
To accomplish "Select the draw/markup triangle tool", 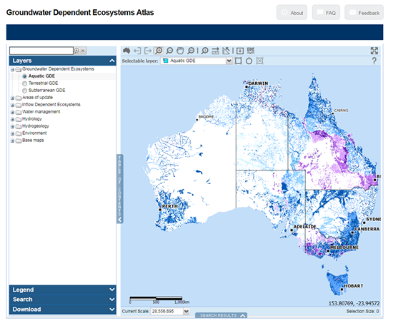I will tap(226, 51).
